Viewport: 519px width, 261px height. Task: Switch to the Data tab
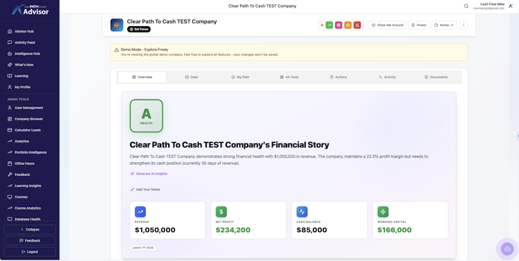[191, 77]
